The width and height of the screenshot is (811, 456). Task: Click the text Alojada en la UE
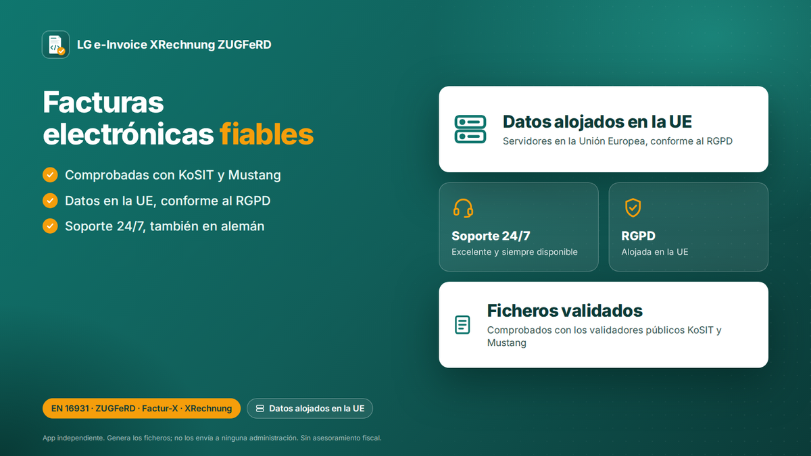click(x=655, y=252)
